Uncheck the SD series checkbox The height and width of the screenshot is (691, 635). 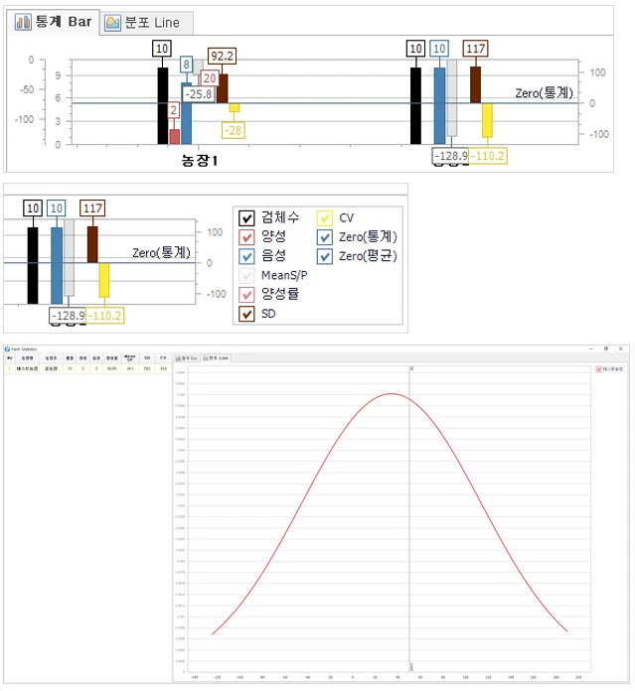click(246, 314)
